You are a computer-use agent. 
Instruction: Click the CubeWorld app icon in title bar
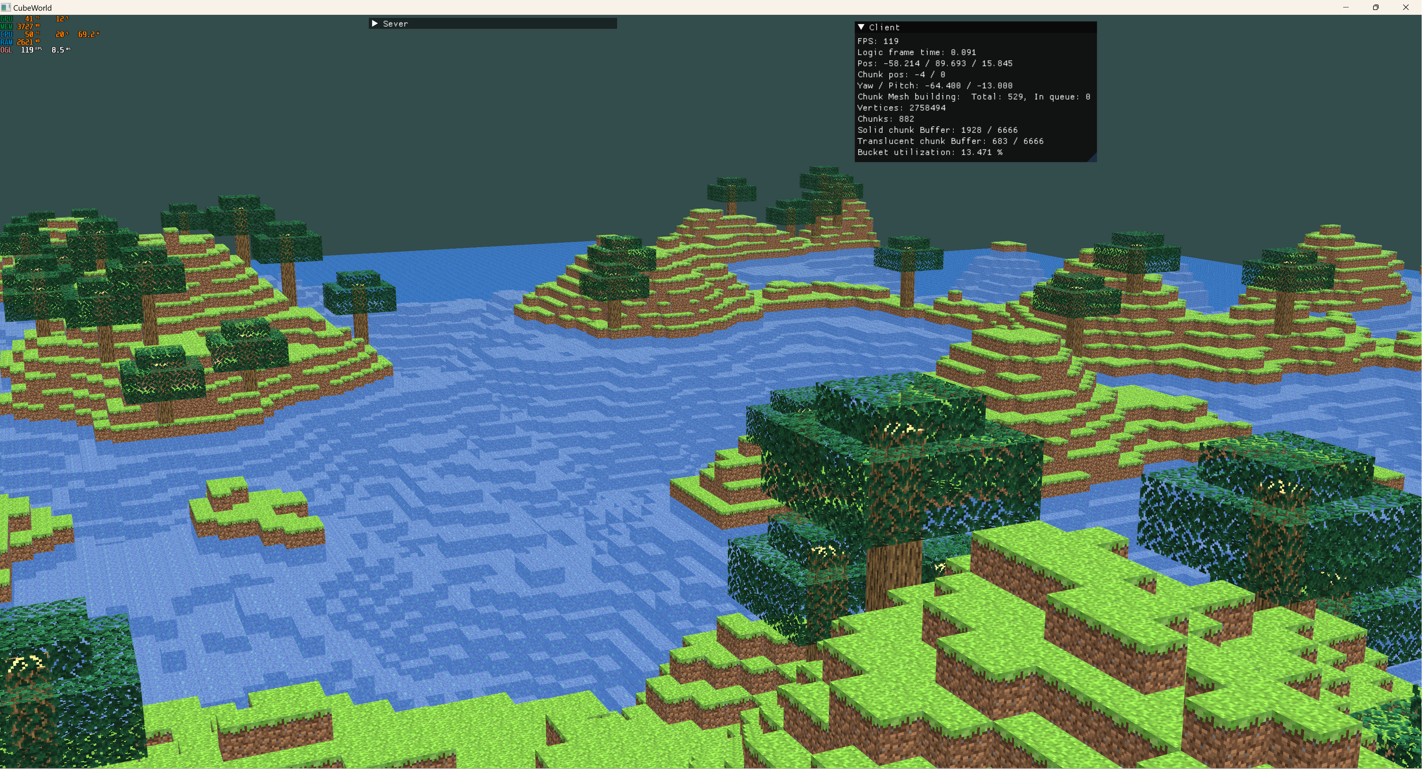6,7
